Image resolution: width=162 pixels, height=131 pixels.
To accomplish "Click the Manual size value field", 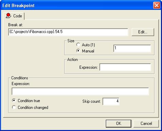I will (x=132, y=48).
